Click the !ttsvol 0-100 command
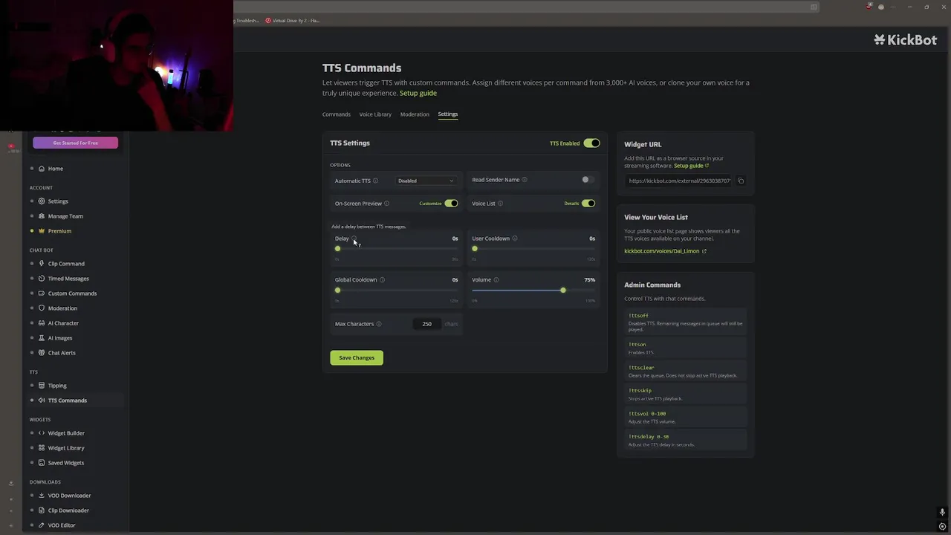This screenshot has width=951, height=535. 685,418
